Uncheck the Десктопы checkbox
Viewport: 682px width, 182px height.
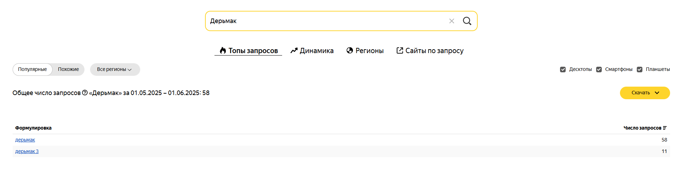pyautogui.click(x=563, y=70)
